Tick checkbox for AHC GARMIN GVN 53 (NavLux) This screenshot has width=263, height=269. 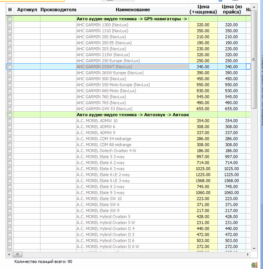pos(10,108)
